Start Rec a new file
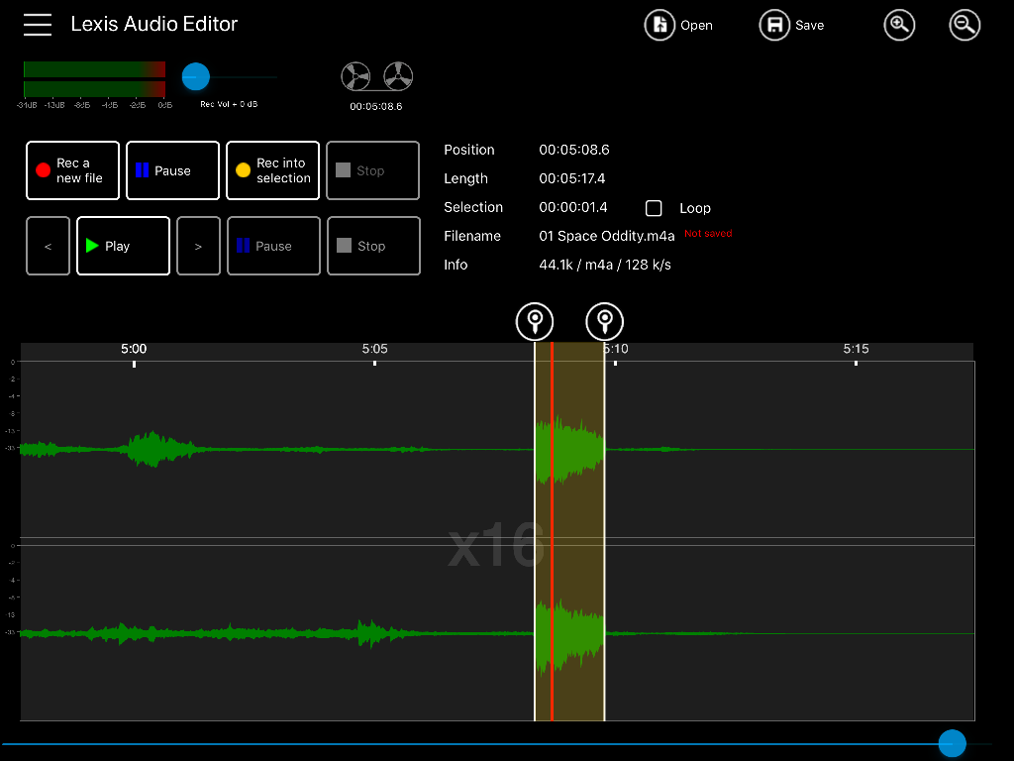This screenshot has width=1014, height=761. (72, 170)
